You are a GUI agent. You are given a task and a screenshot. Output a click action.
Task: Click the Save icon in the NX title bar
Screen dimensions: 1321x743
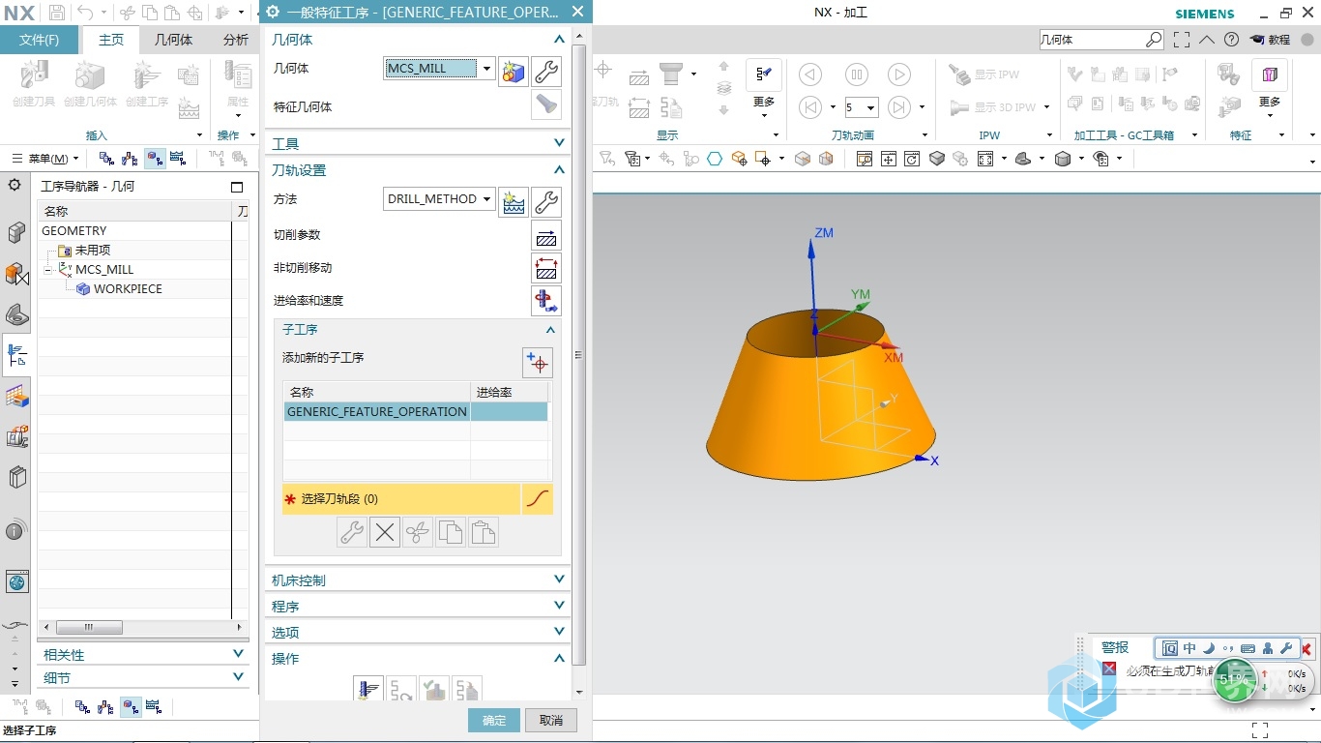[57, 13]
